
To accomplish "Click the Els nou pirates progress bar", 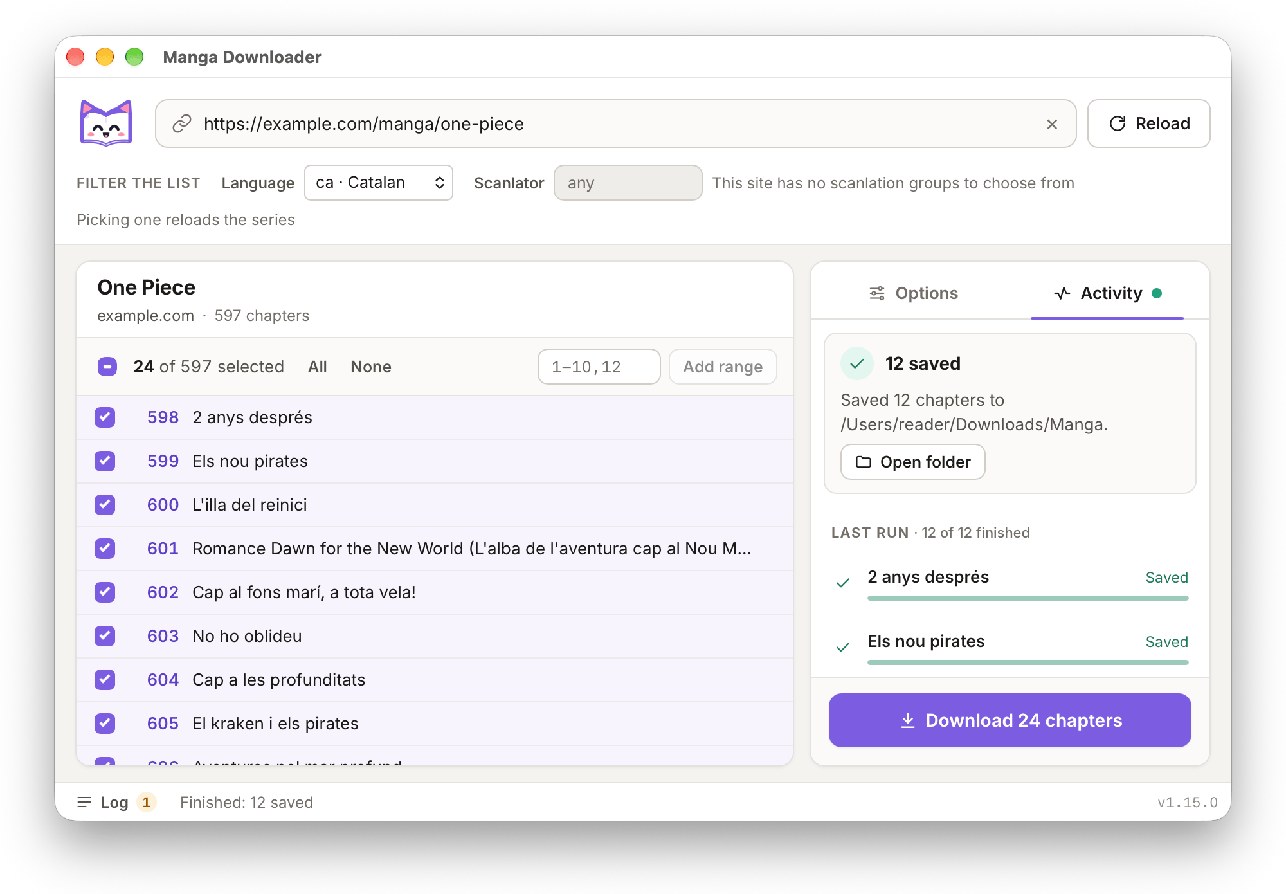I will pos(1028,662).
